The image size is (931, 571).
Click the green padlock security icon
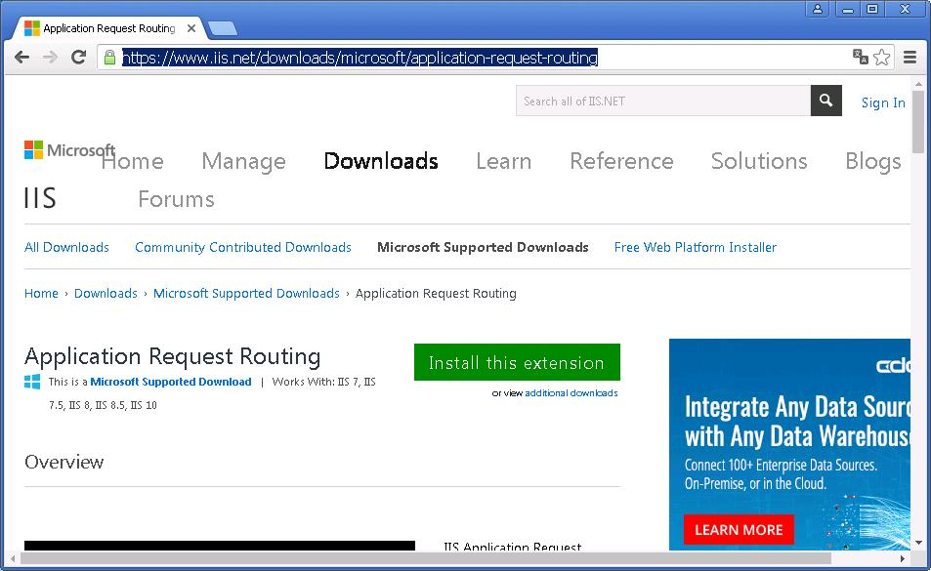pyautogui.click(x=109, y=58)
